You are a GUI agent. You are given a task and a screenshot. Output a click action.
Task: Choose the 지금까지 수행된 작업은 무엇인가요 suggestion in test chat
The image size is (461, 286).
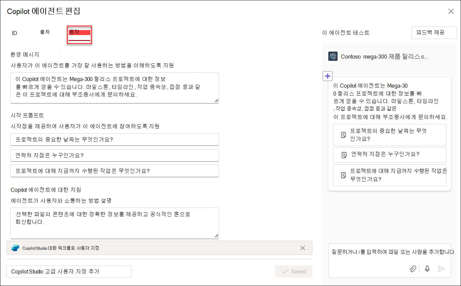pos(390,175)
